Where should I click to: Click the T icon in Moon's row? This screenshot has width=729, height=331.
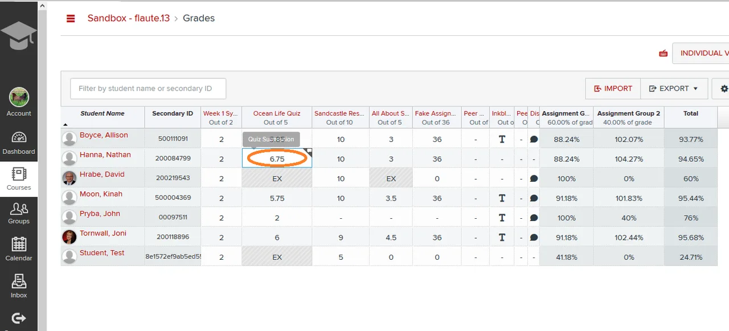[502, 198]
